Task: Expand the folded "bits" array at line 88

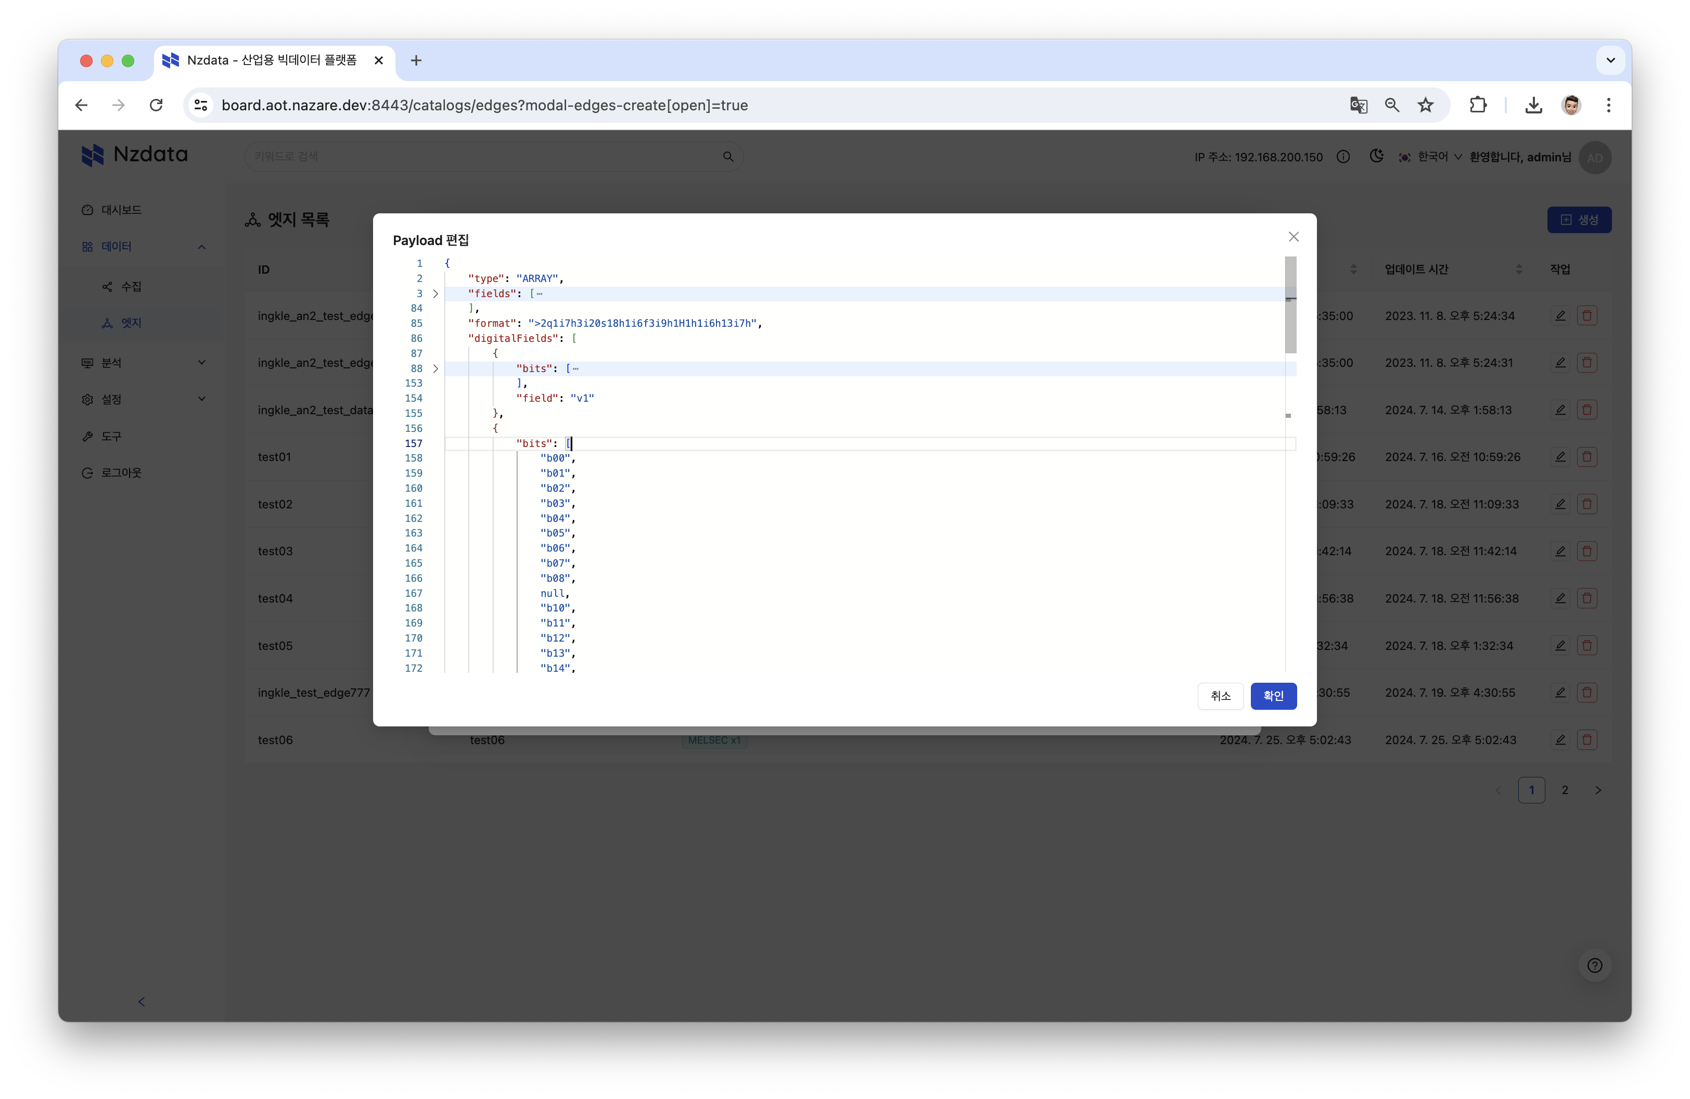Action: (436, 368)
